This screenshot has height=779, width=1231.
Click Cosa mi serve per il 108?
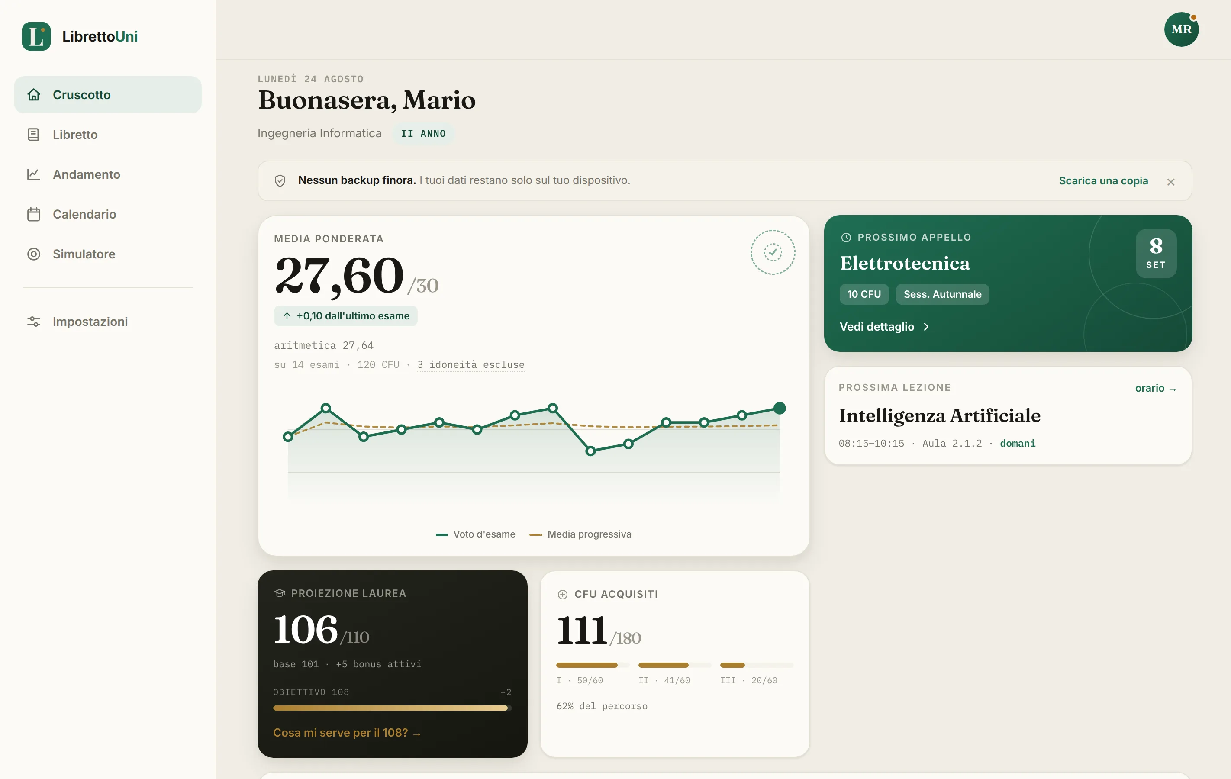[x=347, y=733]
